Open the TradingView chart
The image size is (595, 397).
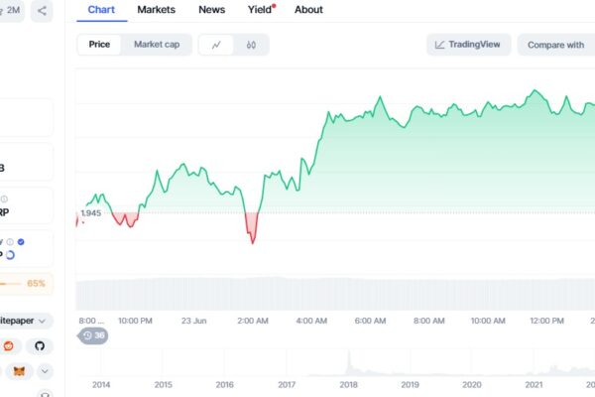pyautogui.click(x=469, y=45)
